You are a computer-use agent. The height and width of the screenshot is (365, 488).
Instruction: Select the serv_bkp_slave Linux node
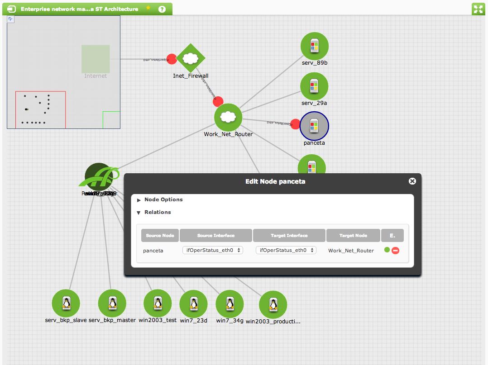pos(66,303)
